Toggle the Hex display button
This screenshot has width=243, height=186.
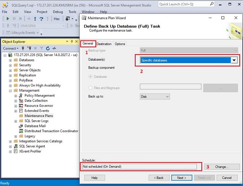[x=57, y=19]
